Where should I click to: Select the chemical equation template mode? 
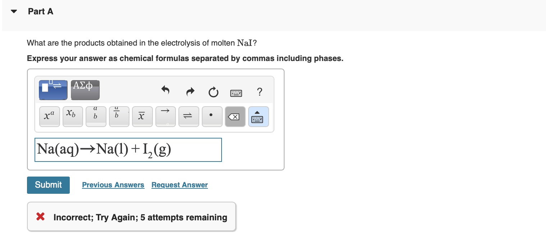[x=53, y=90]
